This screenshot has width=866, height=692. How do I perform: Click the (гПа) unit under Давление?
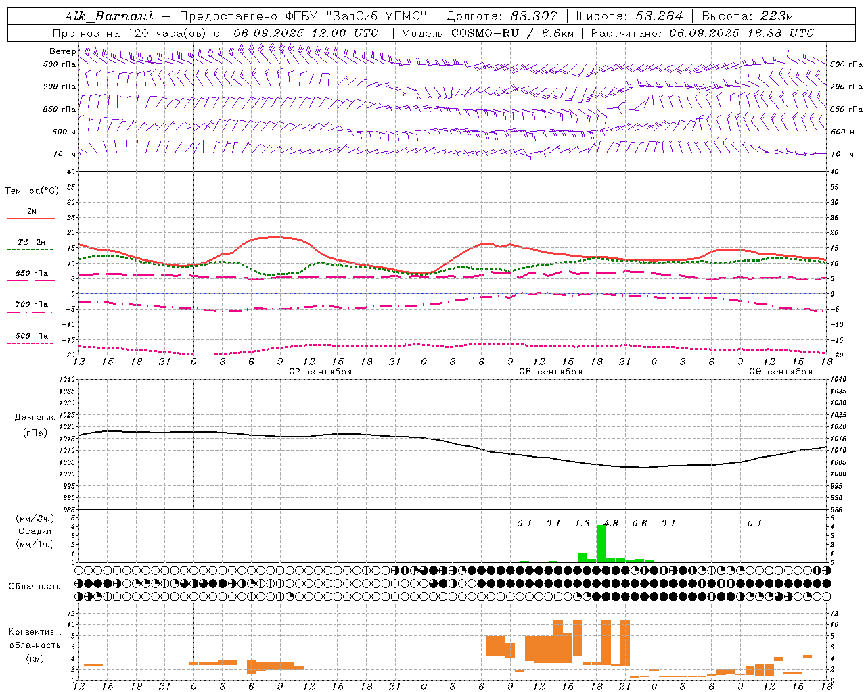tap(35, 433)
